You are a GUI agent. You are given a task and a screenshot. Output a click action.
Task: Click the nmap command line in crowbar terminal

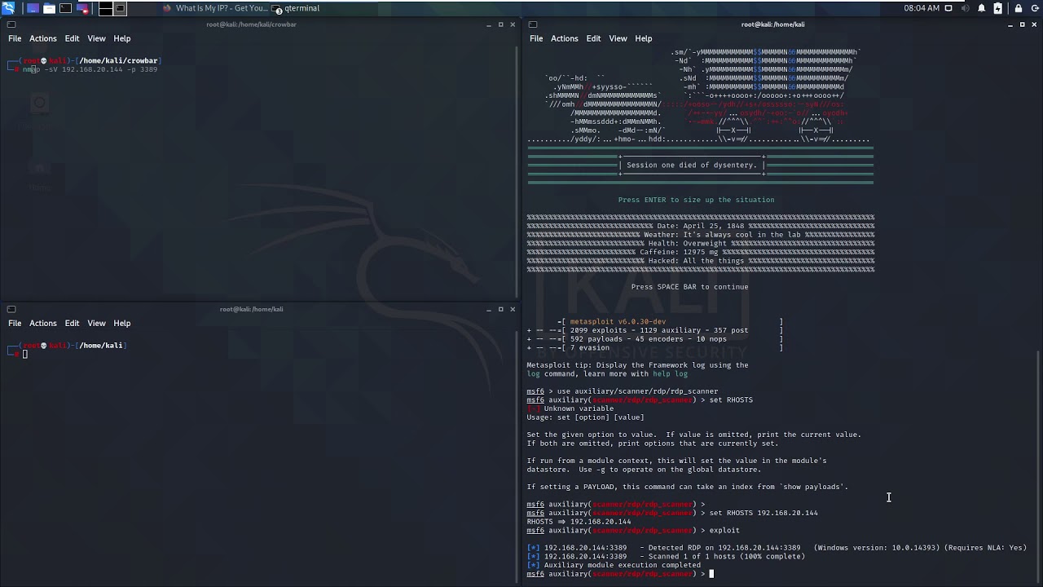[90, 69]
